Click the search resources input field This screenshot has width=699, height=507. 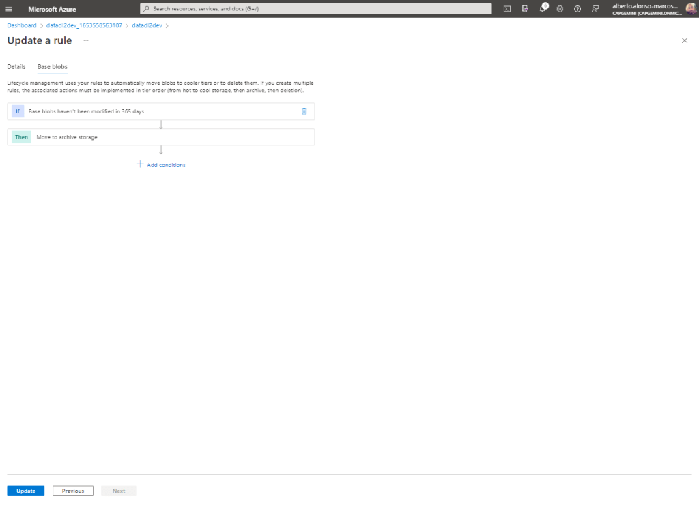[315, 9]
